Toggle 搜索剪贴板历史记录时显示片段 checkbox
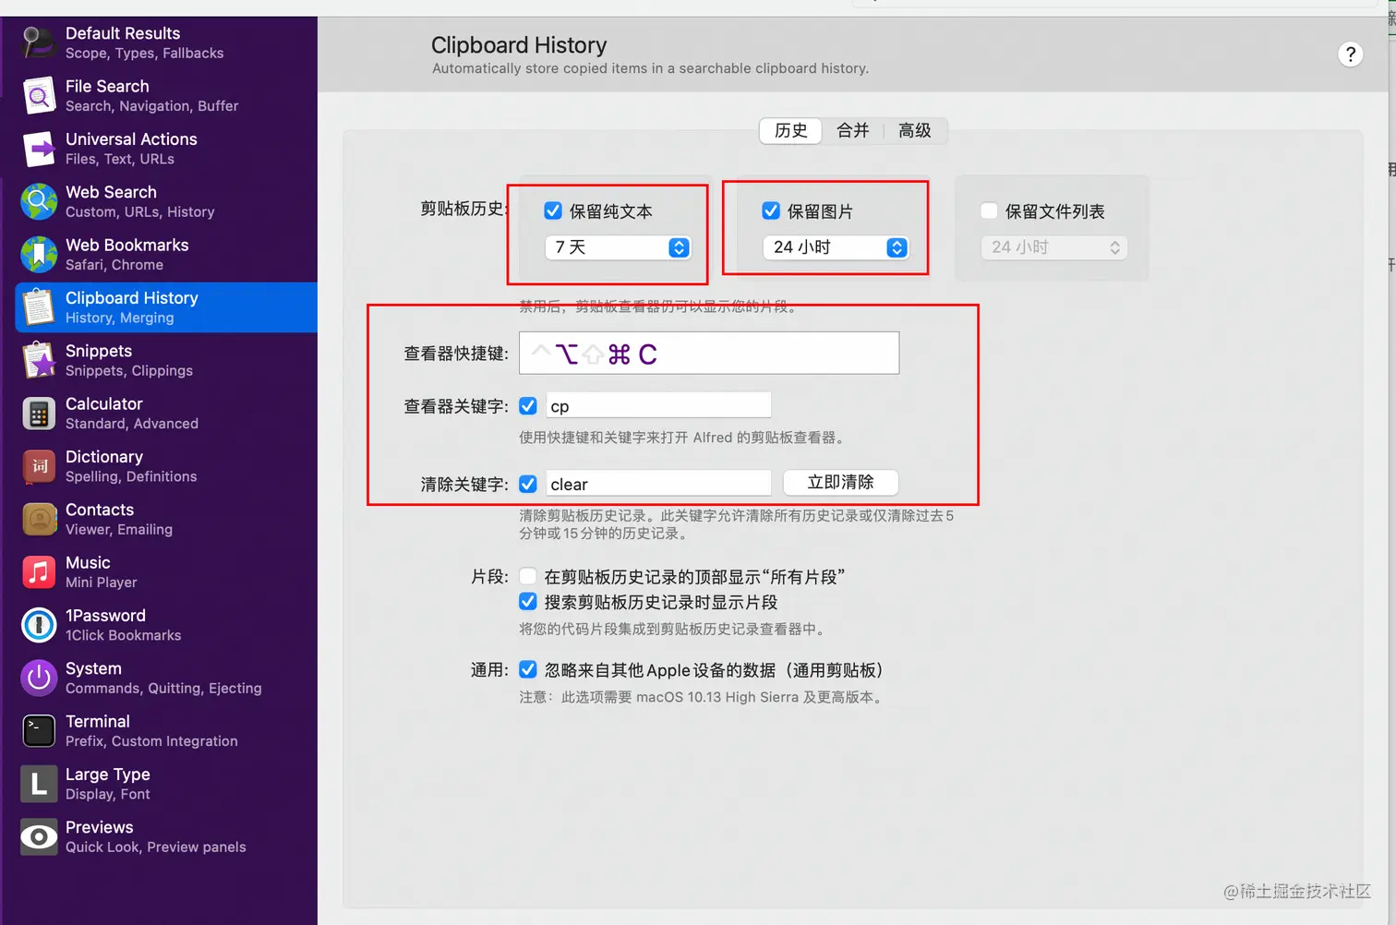The width and height of the screenshot is (1396, 925). pos(528,602)
